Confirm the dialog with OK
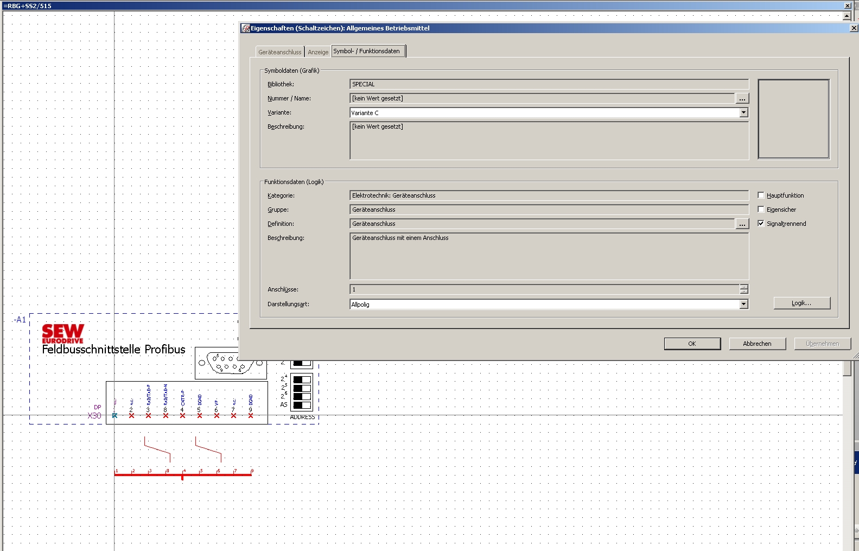This screenshot has height=551, width=859. [692, 344]
